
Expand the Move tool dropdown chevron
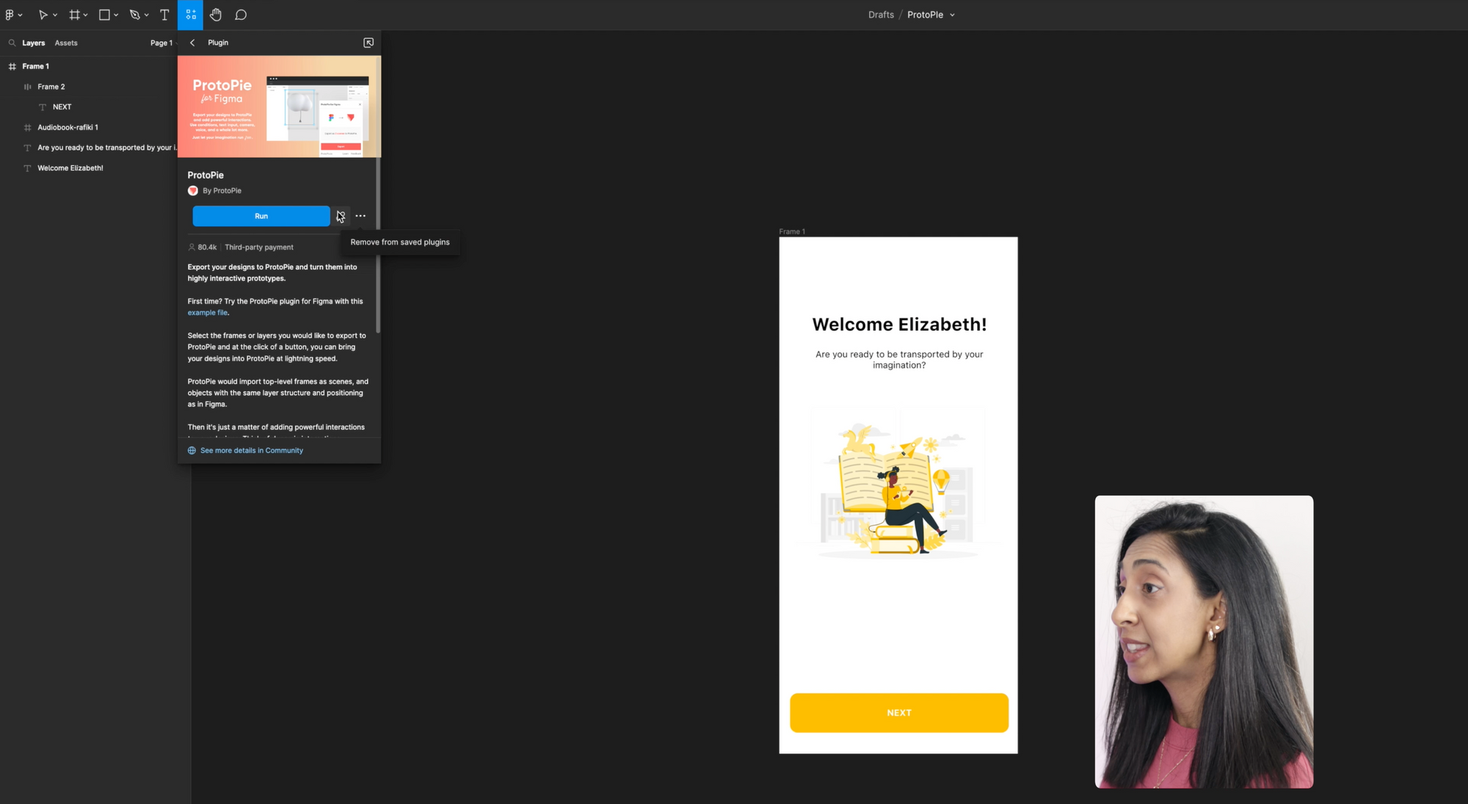(55, 15)
